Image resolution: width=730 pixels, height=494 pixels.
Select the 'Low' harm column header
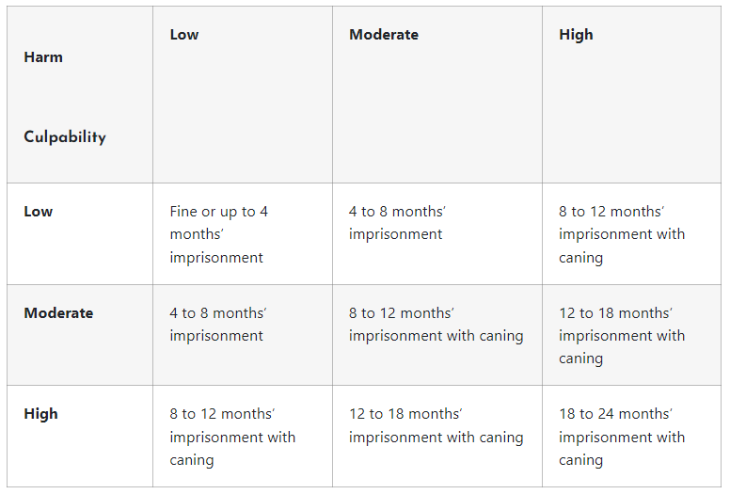[184, 35]
